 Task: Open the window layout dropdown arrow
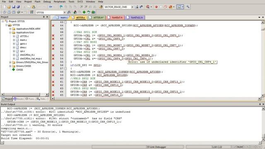[x=183, y=7]
